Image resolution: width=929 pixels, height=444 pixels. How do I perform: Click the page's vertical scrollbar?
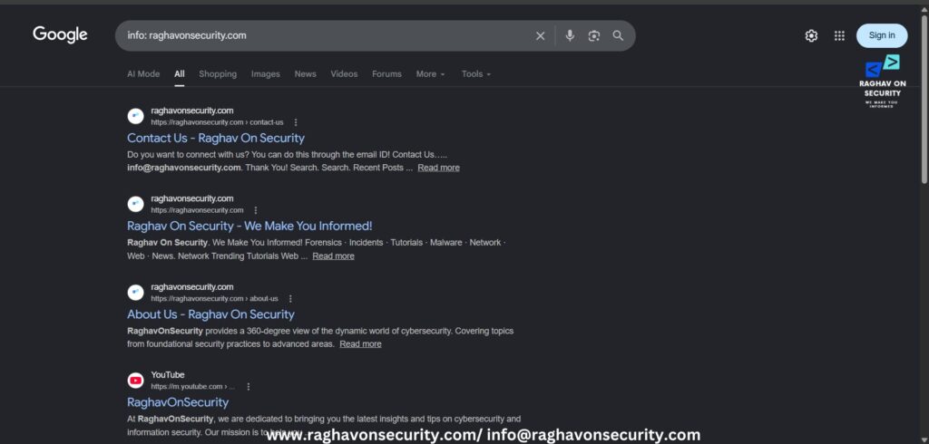[924, 101]
